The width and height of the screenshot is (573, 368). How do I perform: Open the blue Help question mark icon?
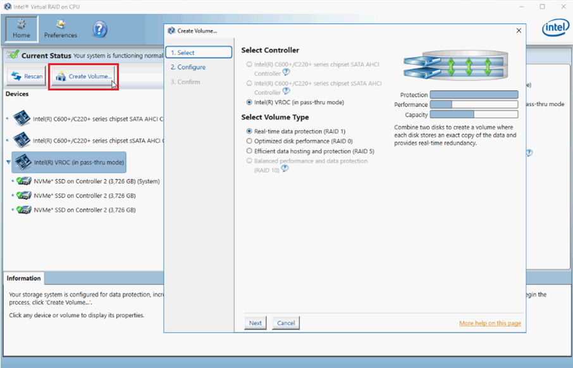[99, 29]
